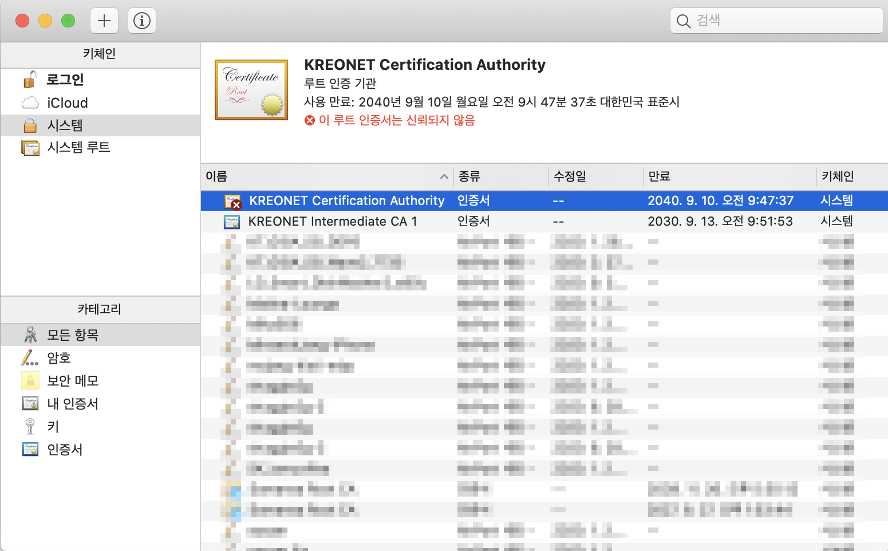Screen dimensions: 888x551
Task: Show 내 인증서 category
Action: pyautogui.click(x=73, y=404)
